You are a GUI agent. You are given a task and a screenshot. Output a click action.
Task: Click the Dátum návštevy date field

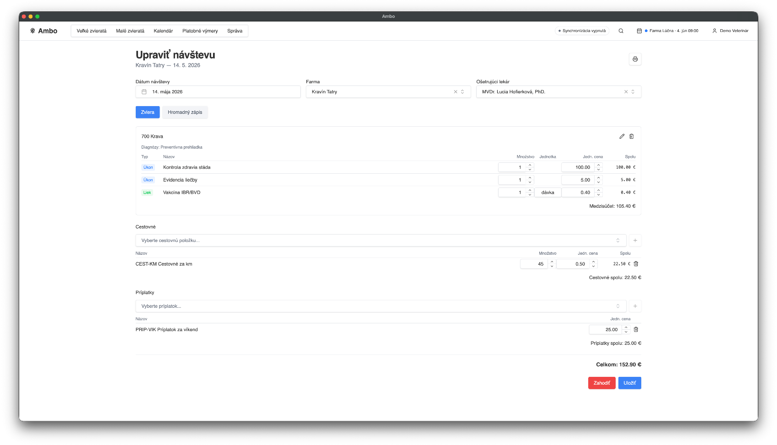(218, 92)
